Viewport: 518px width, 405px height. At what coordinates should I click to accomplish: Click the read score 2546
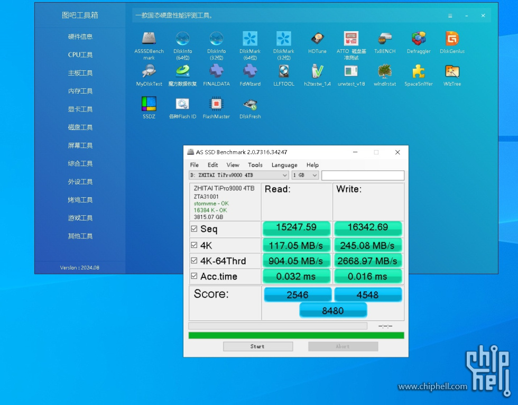[298, 294]
